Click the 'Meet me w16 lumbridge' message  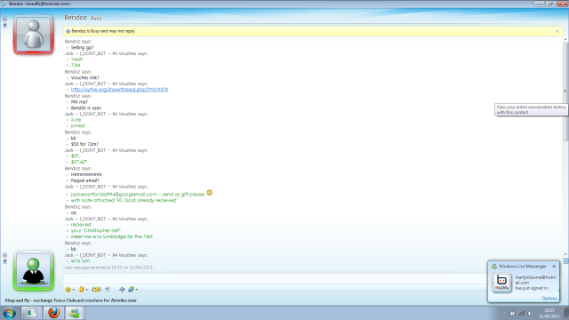112,236
